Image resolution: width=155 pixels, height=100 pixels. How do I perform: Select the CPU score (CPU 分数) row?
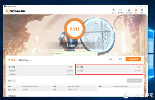[109, 67]
